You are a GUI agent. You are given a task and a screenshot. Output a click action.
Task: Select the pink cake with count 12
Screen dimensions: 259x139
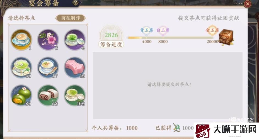pos(75,67)
